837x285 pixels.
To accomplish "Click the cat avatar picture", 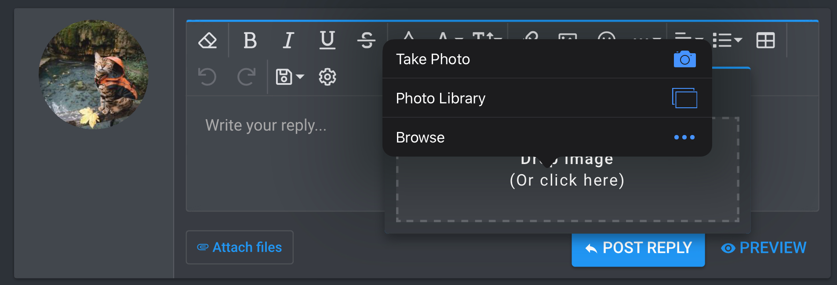I will pos(94,74).
